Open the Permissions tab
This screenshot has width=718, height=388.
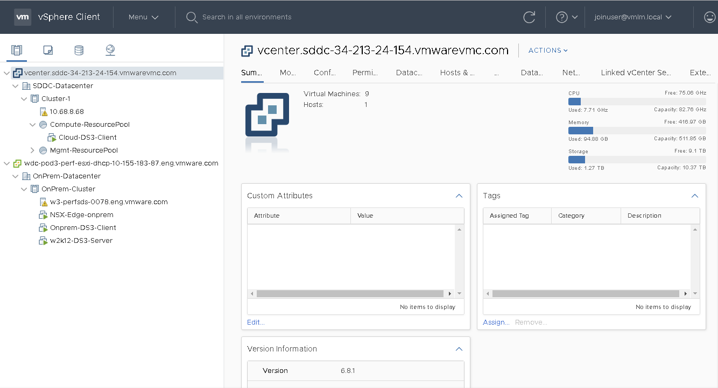pos(365,73)
